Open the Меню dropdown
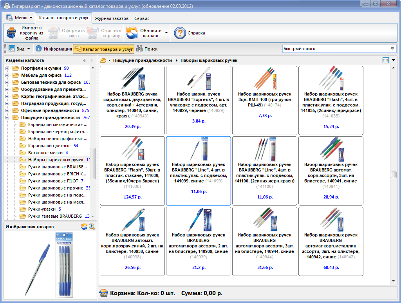Image resolution: width=401 pixels, height=303 pixels. tap(20, 18)
